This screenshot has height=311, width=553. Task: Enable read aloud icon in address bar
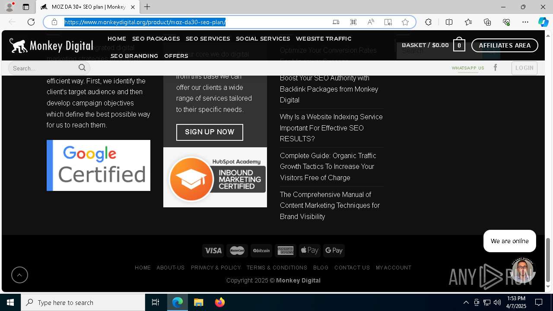coord(371,22)
